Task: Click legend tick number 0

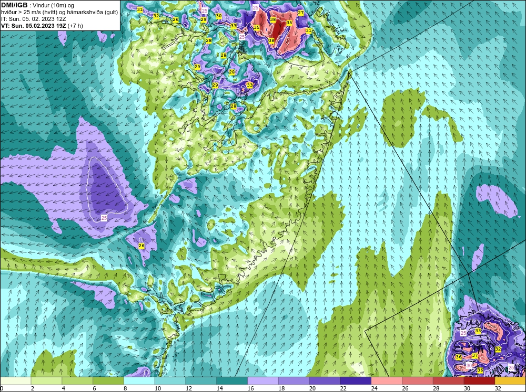Action: tap(2, 388)
